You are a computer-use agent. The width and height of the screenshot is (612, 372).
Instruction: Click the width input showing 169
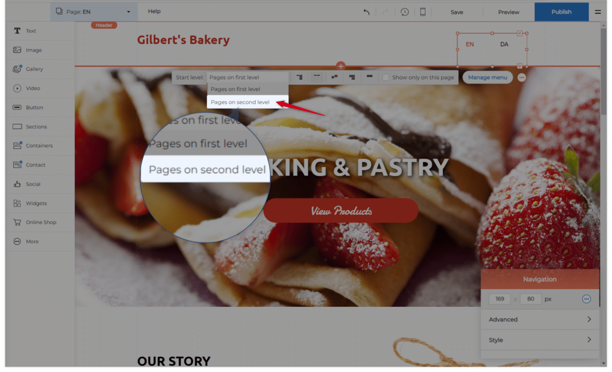point(500,299)
